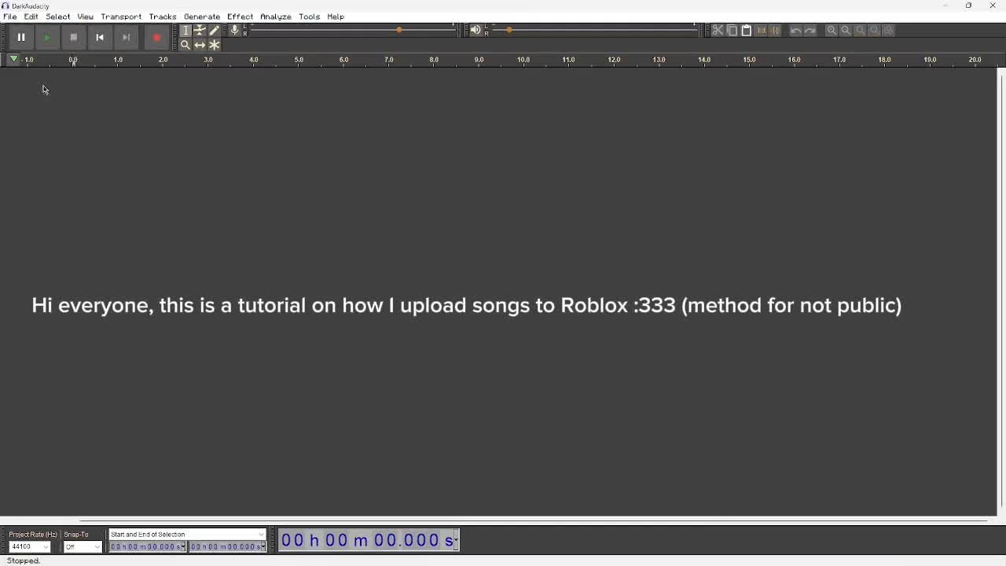The height and width of the screenshot is (566, 1006).
Task: Click the Stop transport button
Action: click(74, 37)
